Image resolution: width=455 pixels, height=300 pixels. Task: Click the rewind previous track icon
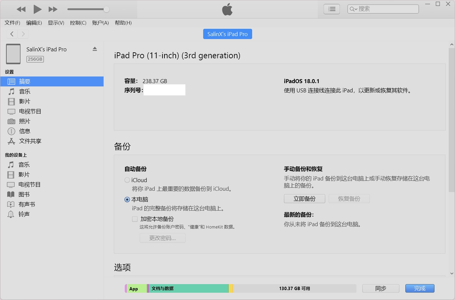click(x=21, y=9)
